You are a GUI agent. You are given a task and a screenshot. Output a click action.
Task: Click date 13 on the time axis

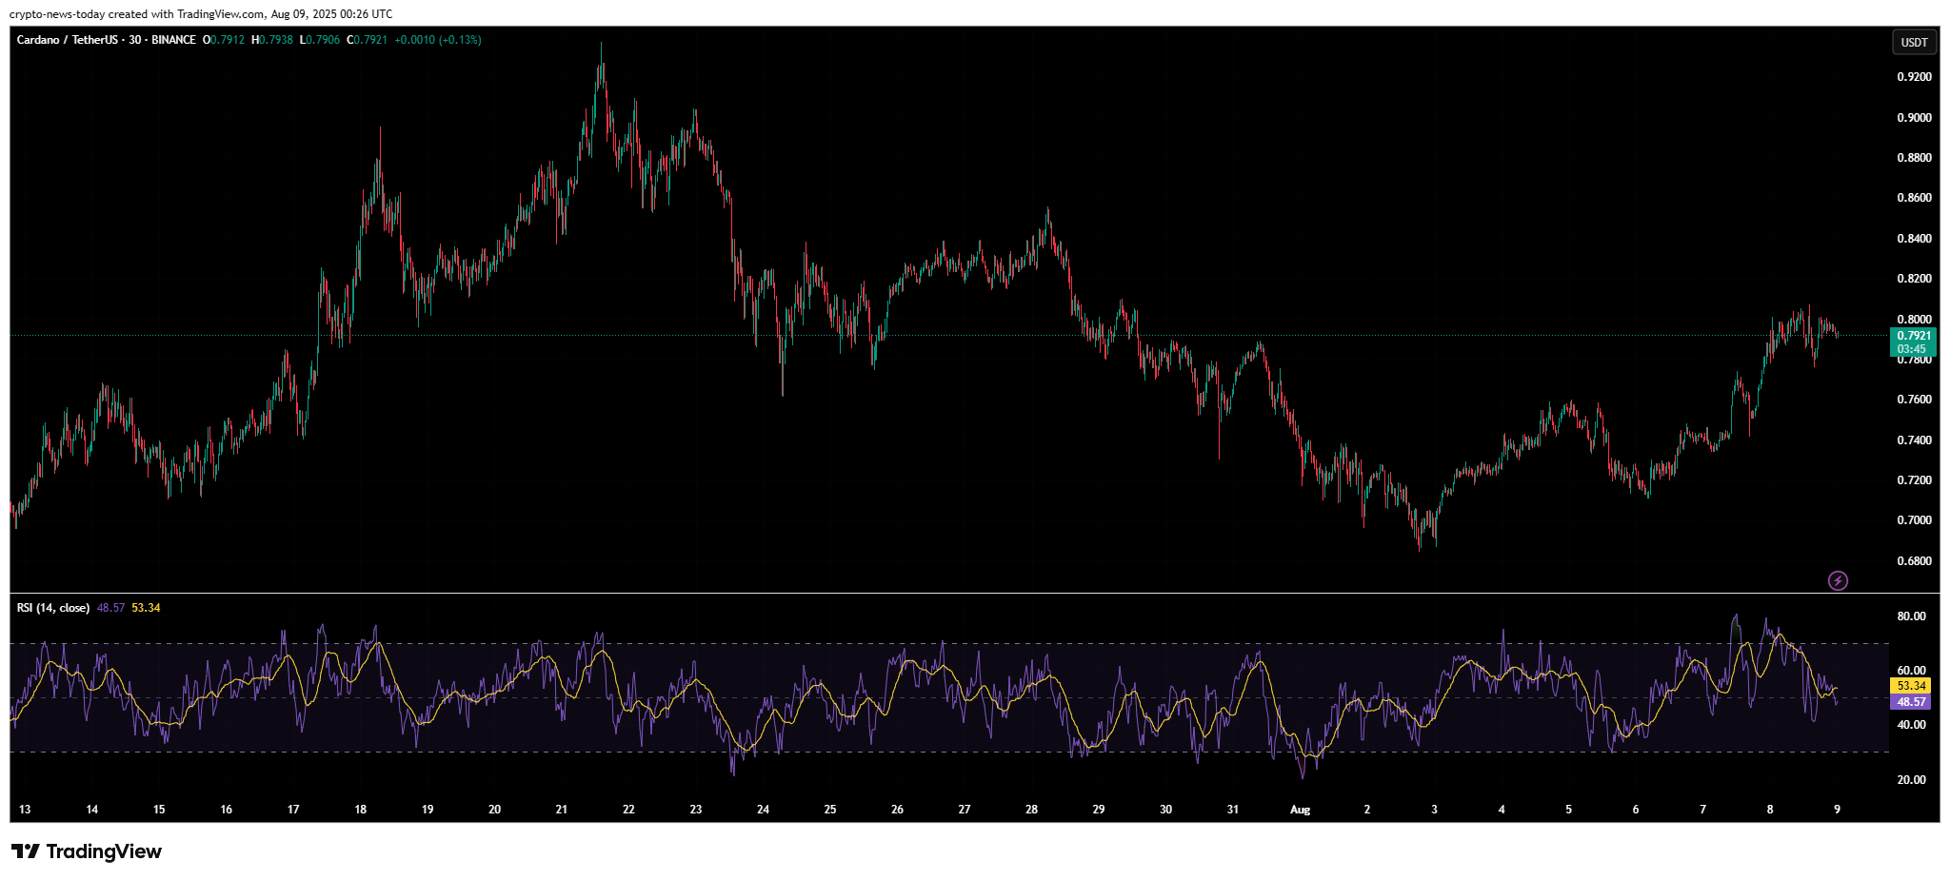tap(25, 810)
